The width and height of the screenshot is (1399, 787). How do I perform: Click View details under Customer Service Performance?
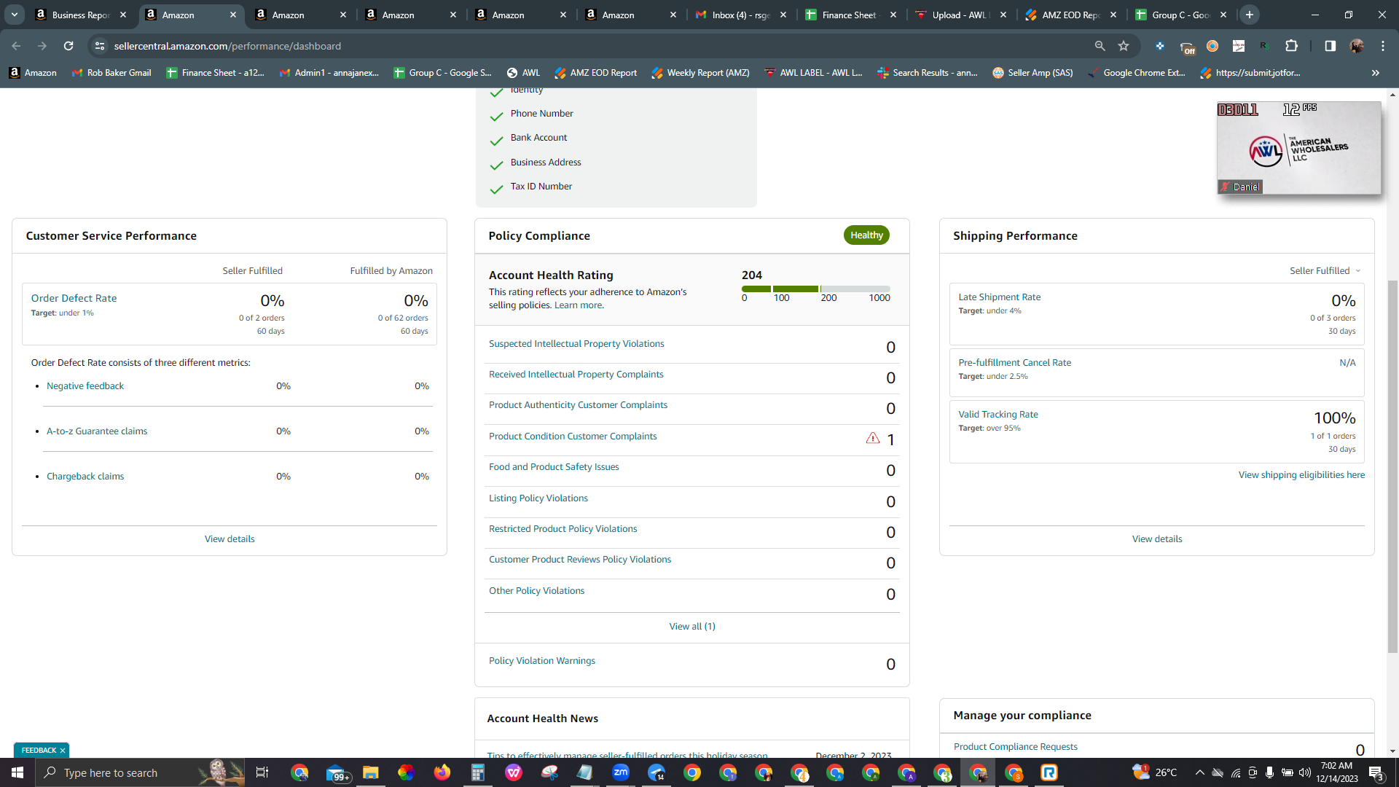(230, 539)
